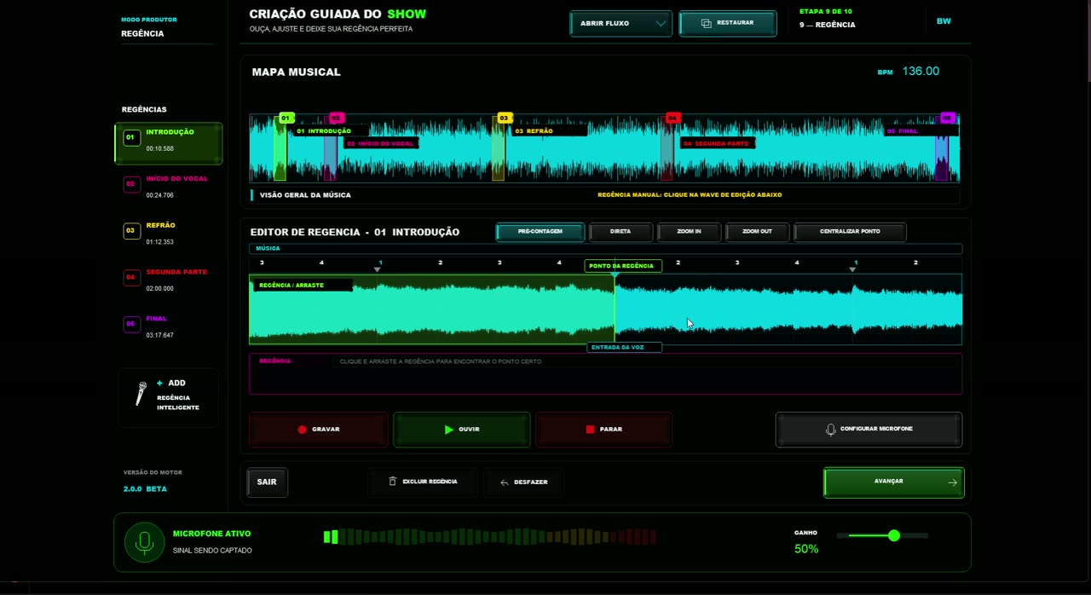Click Centralizar Ponto button
This screenshot has width=1091, height=595.
coord(850,232)
